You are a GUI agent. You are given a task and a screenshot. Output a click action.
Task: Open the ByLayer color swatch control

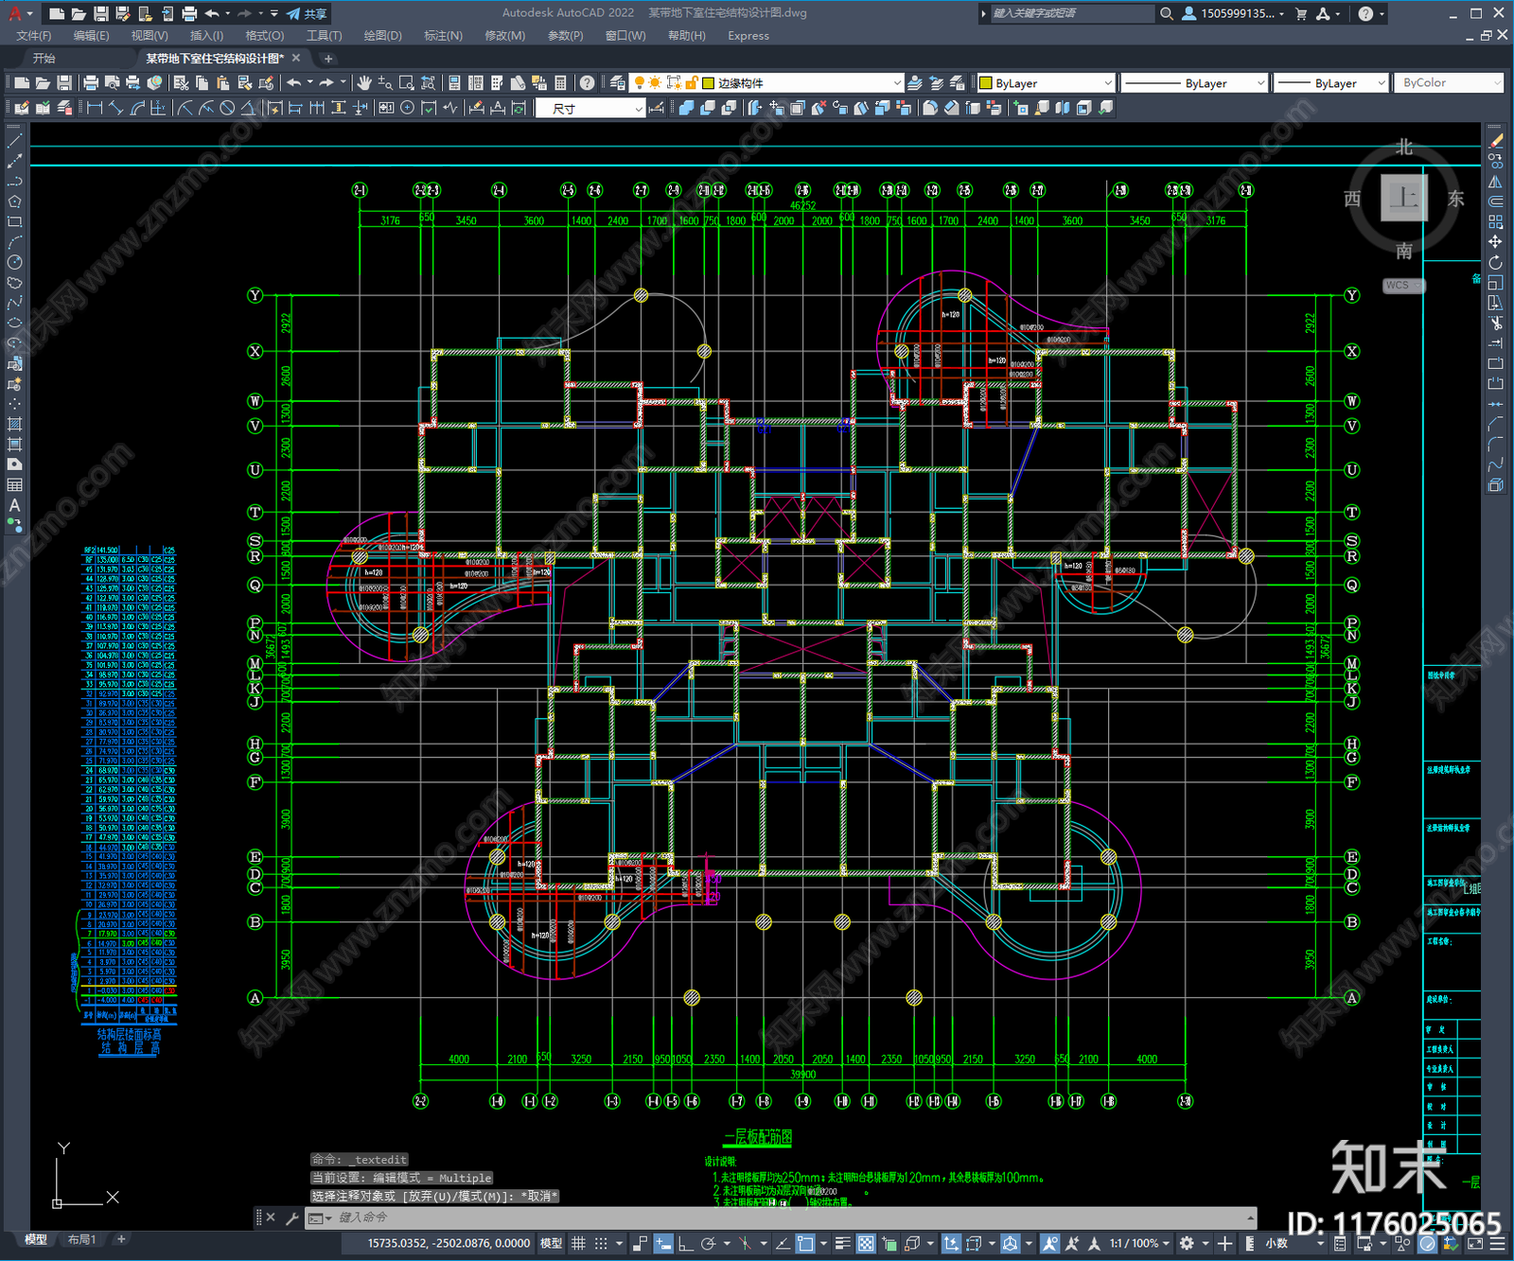coord(1046,83)
